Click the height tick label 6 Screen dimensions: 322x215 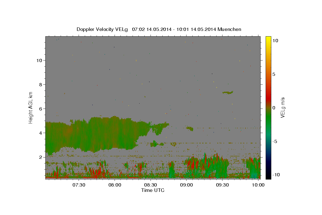41,109
